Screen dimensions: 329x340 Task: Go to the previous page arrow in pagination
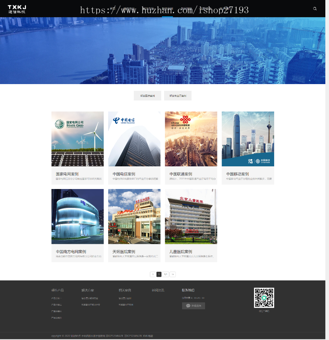pos(153,274)
